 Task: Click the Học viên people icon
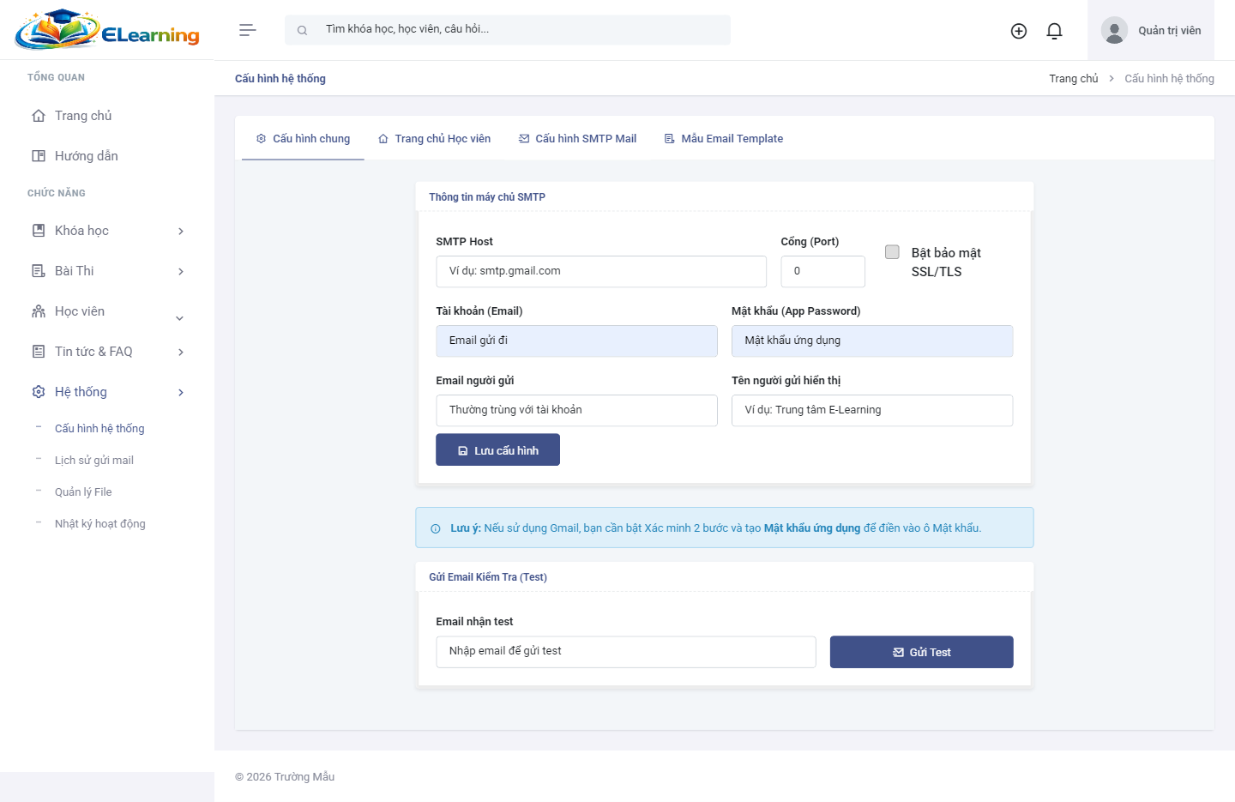39,311
